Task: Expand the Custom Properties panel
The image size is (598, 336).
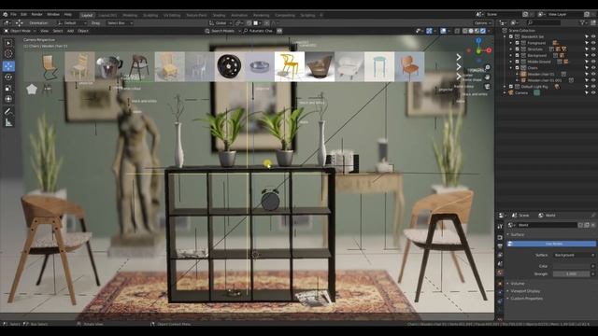Action: click(x=527, y=299)
